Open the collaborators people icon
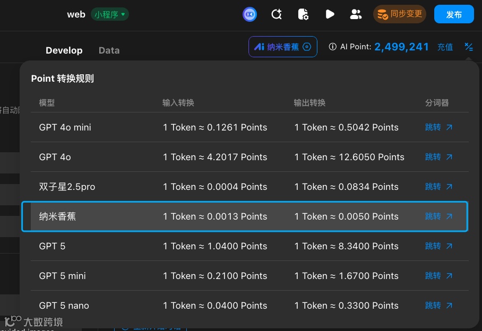 click(356, 14)
